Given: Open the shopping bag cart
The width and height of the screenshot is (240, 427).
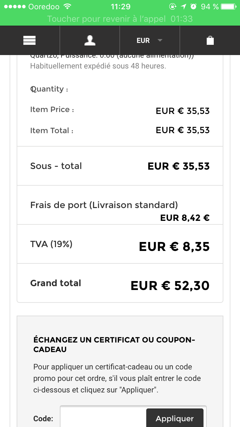Looking at the screenshot, I should point(210,40).
